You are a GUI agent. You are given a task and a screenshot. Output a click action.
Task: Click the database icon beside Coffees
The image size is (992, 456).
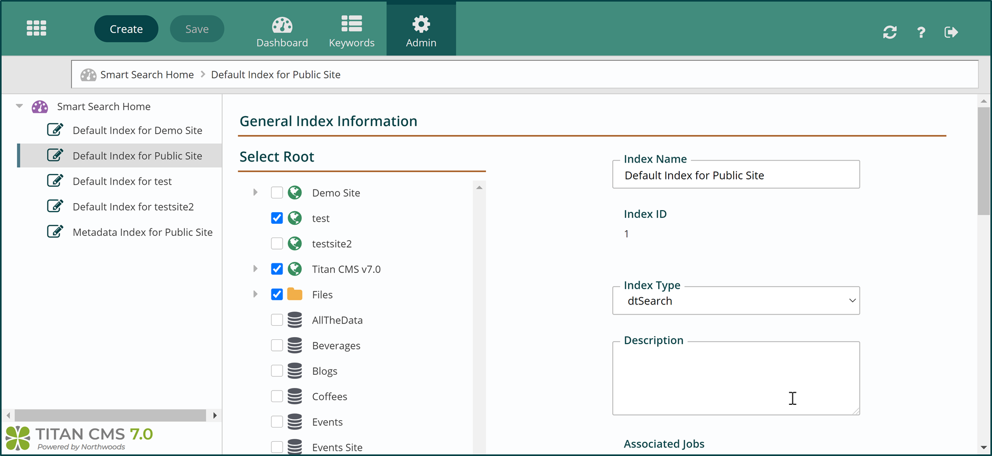(295, 396)
